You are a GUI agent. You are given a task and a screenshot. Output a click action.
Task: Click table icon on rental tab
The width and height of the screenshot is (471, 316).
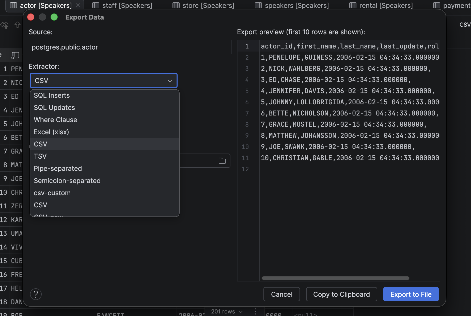[353, 5]
